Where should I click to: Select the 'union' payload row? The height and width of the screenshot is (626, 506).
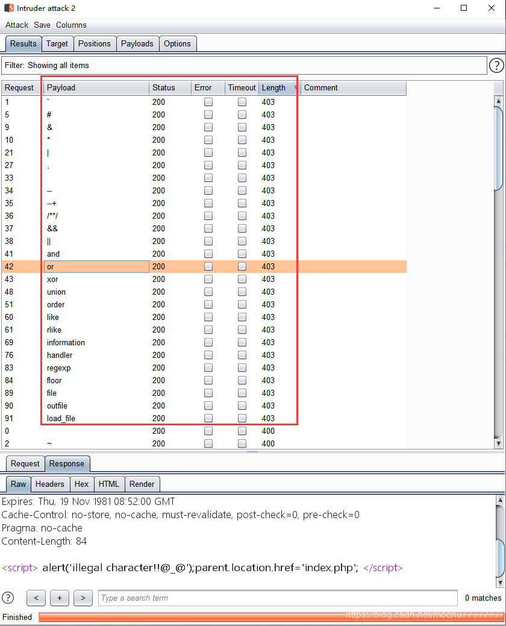coord(204,292)
